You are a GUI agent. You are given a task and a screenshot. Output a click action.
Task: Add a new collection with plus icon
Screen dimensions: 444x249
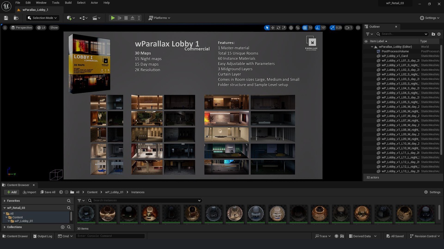[63, 227]
